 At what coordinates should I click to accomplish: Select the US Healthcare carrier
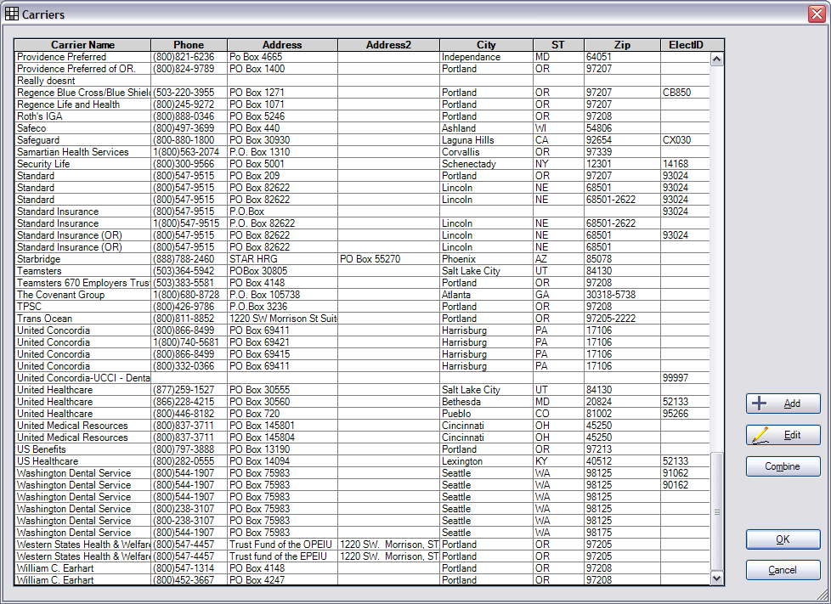(362, 461)
